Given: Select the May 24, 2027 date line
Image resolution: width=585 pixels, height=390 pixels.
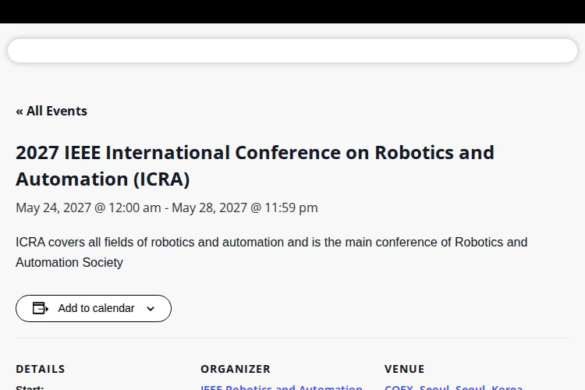Looking at the screenshot, I should coord(167,207).
